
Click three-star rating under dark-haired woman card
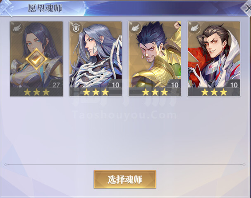[x=36, y=92]
